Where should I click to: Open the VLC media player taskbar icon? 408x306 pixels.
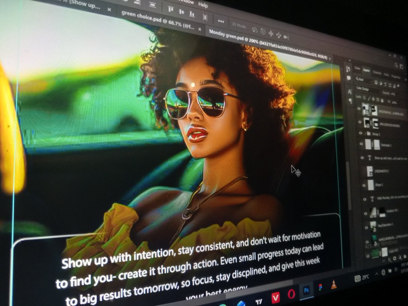click(334, 285)
